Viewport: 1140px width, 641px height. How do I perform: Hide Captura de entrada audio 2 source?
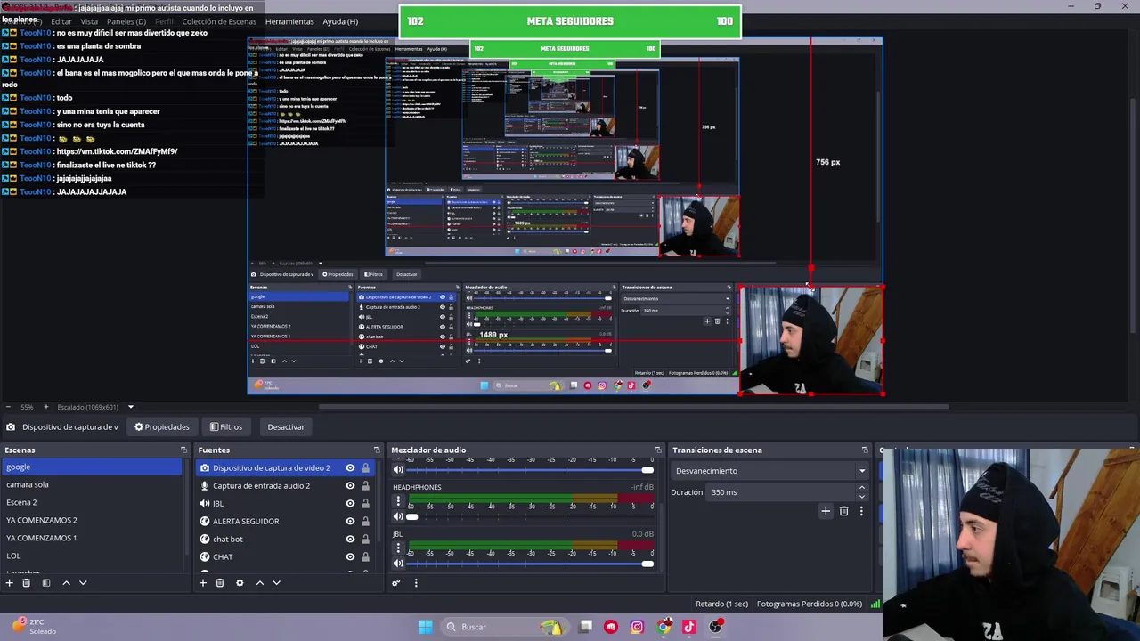[350, 485]
